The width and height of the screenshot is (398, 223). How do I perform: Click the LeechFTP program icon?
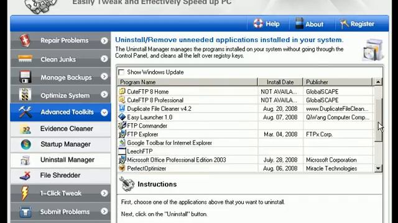click(x=122, y=151)
